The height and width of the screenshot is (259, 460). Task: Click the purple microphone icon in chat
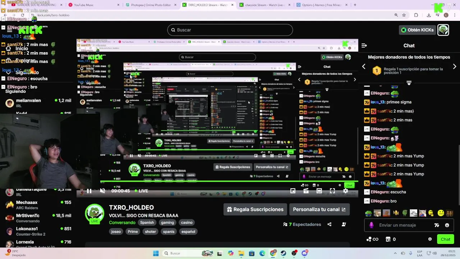coord(371,225)
